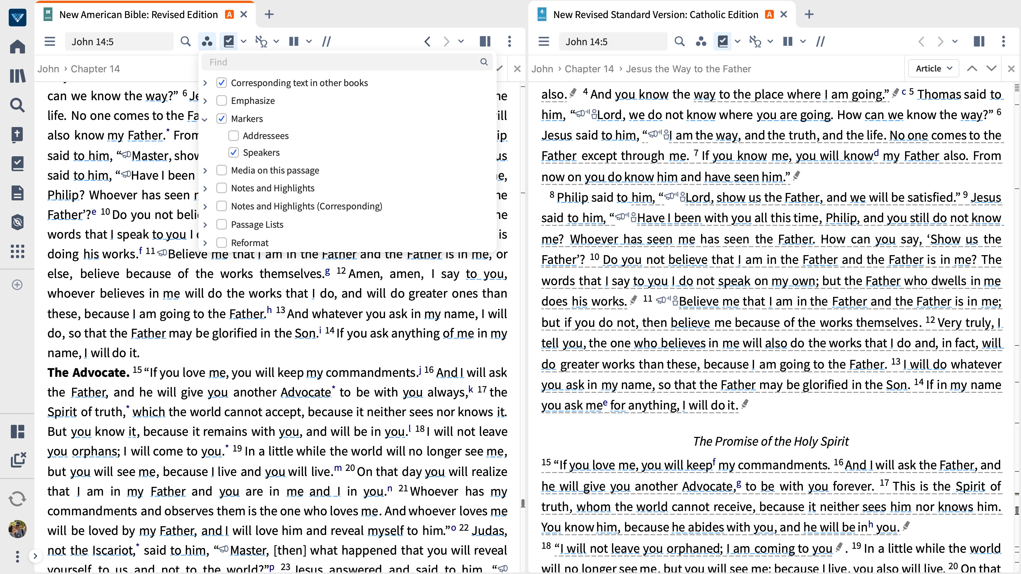Open the Documents icon in sidebar
The image size is (1021, 574).
click(x=18, y=193)
